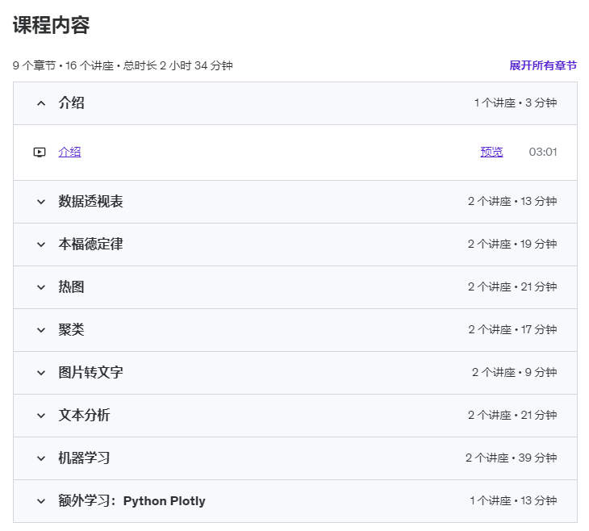Image resolution: width=589 pixels, height=531 pixels.
Task: Open the 介绍 lecture link
Action: [69, 153]
